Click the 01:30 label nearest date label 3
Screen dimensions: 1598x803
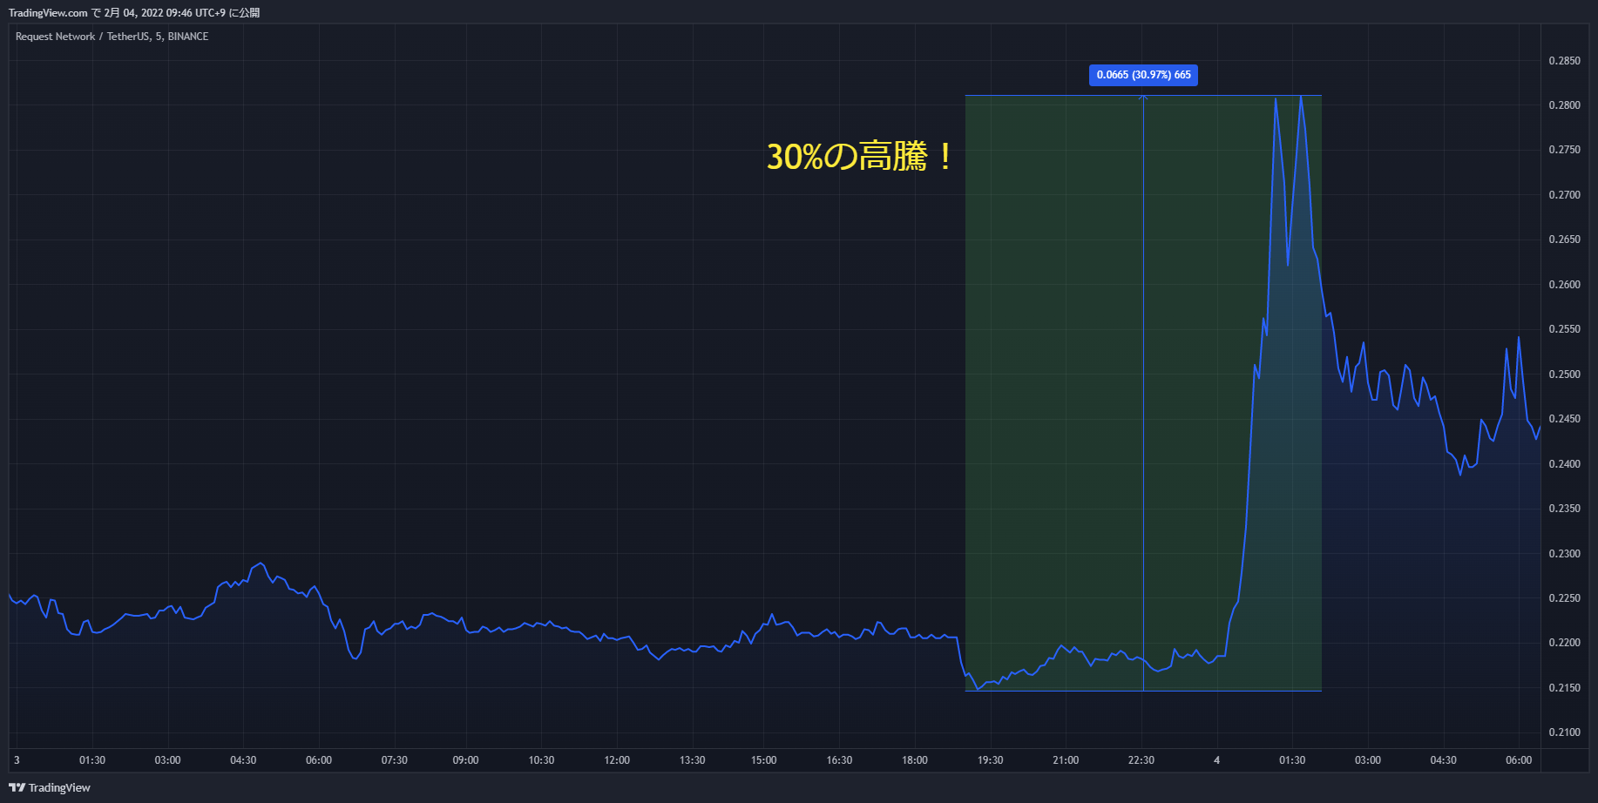click(x=92, y=760)
